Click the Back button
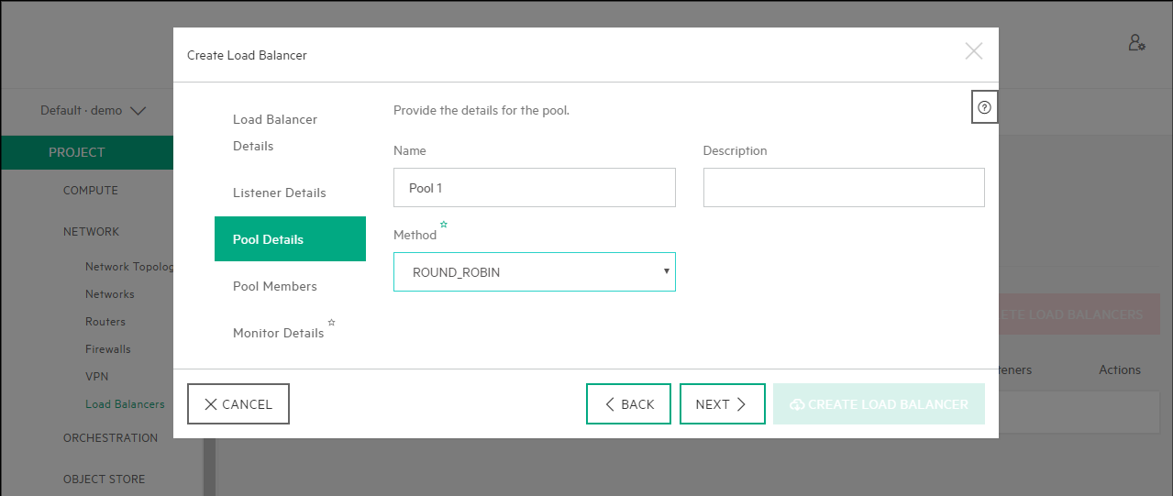1173x496 pixels. click(x=628, y=404)
